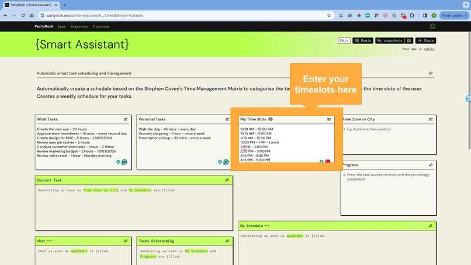Open My snapshots
The width and height of the screenshot is (471, 265).
click(390, 40)
